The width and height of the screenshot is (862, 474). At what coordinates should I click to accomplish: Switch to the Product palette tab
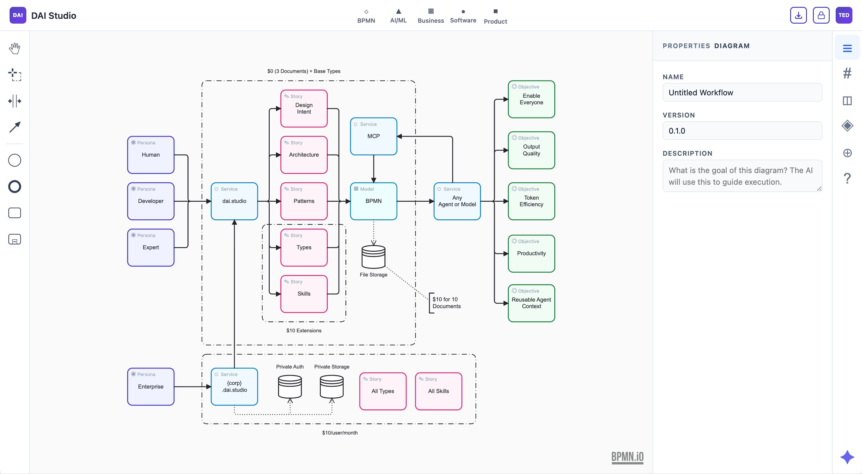click(x=495, y=16)
